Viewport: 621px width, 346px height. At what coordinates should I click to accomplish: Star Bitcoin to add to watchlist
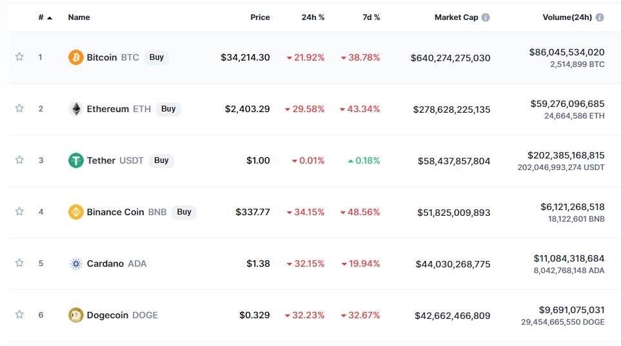click(x=19, y=57)
